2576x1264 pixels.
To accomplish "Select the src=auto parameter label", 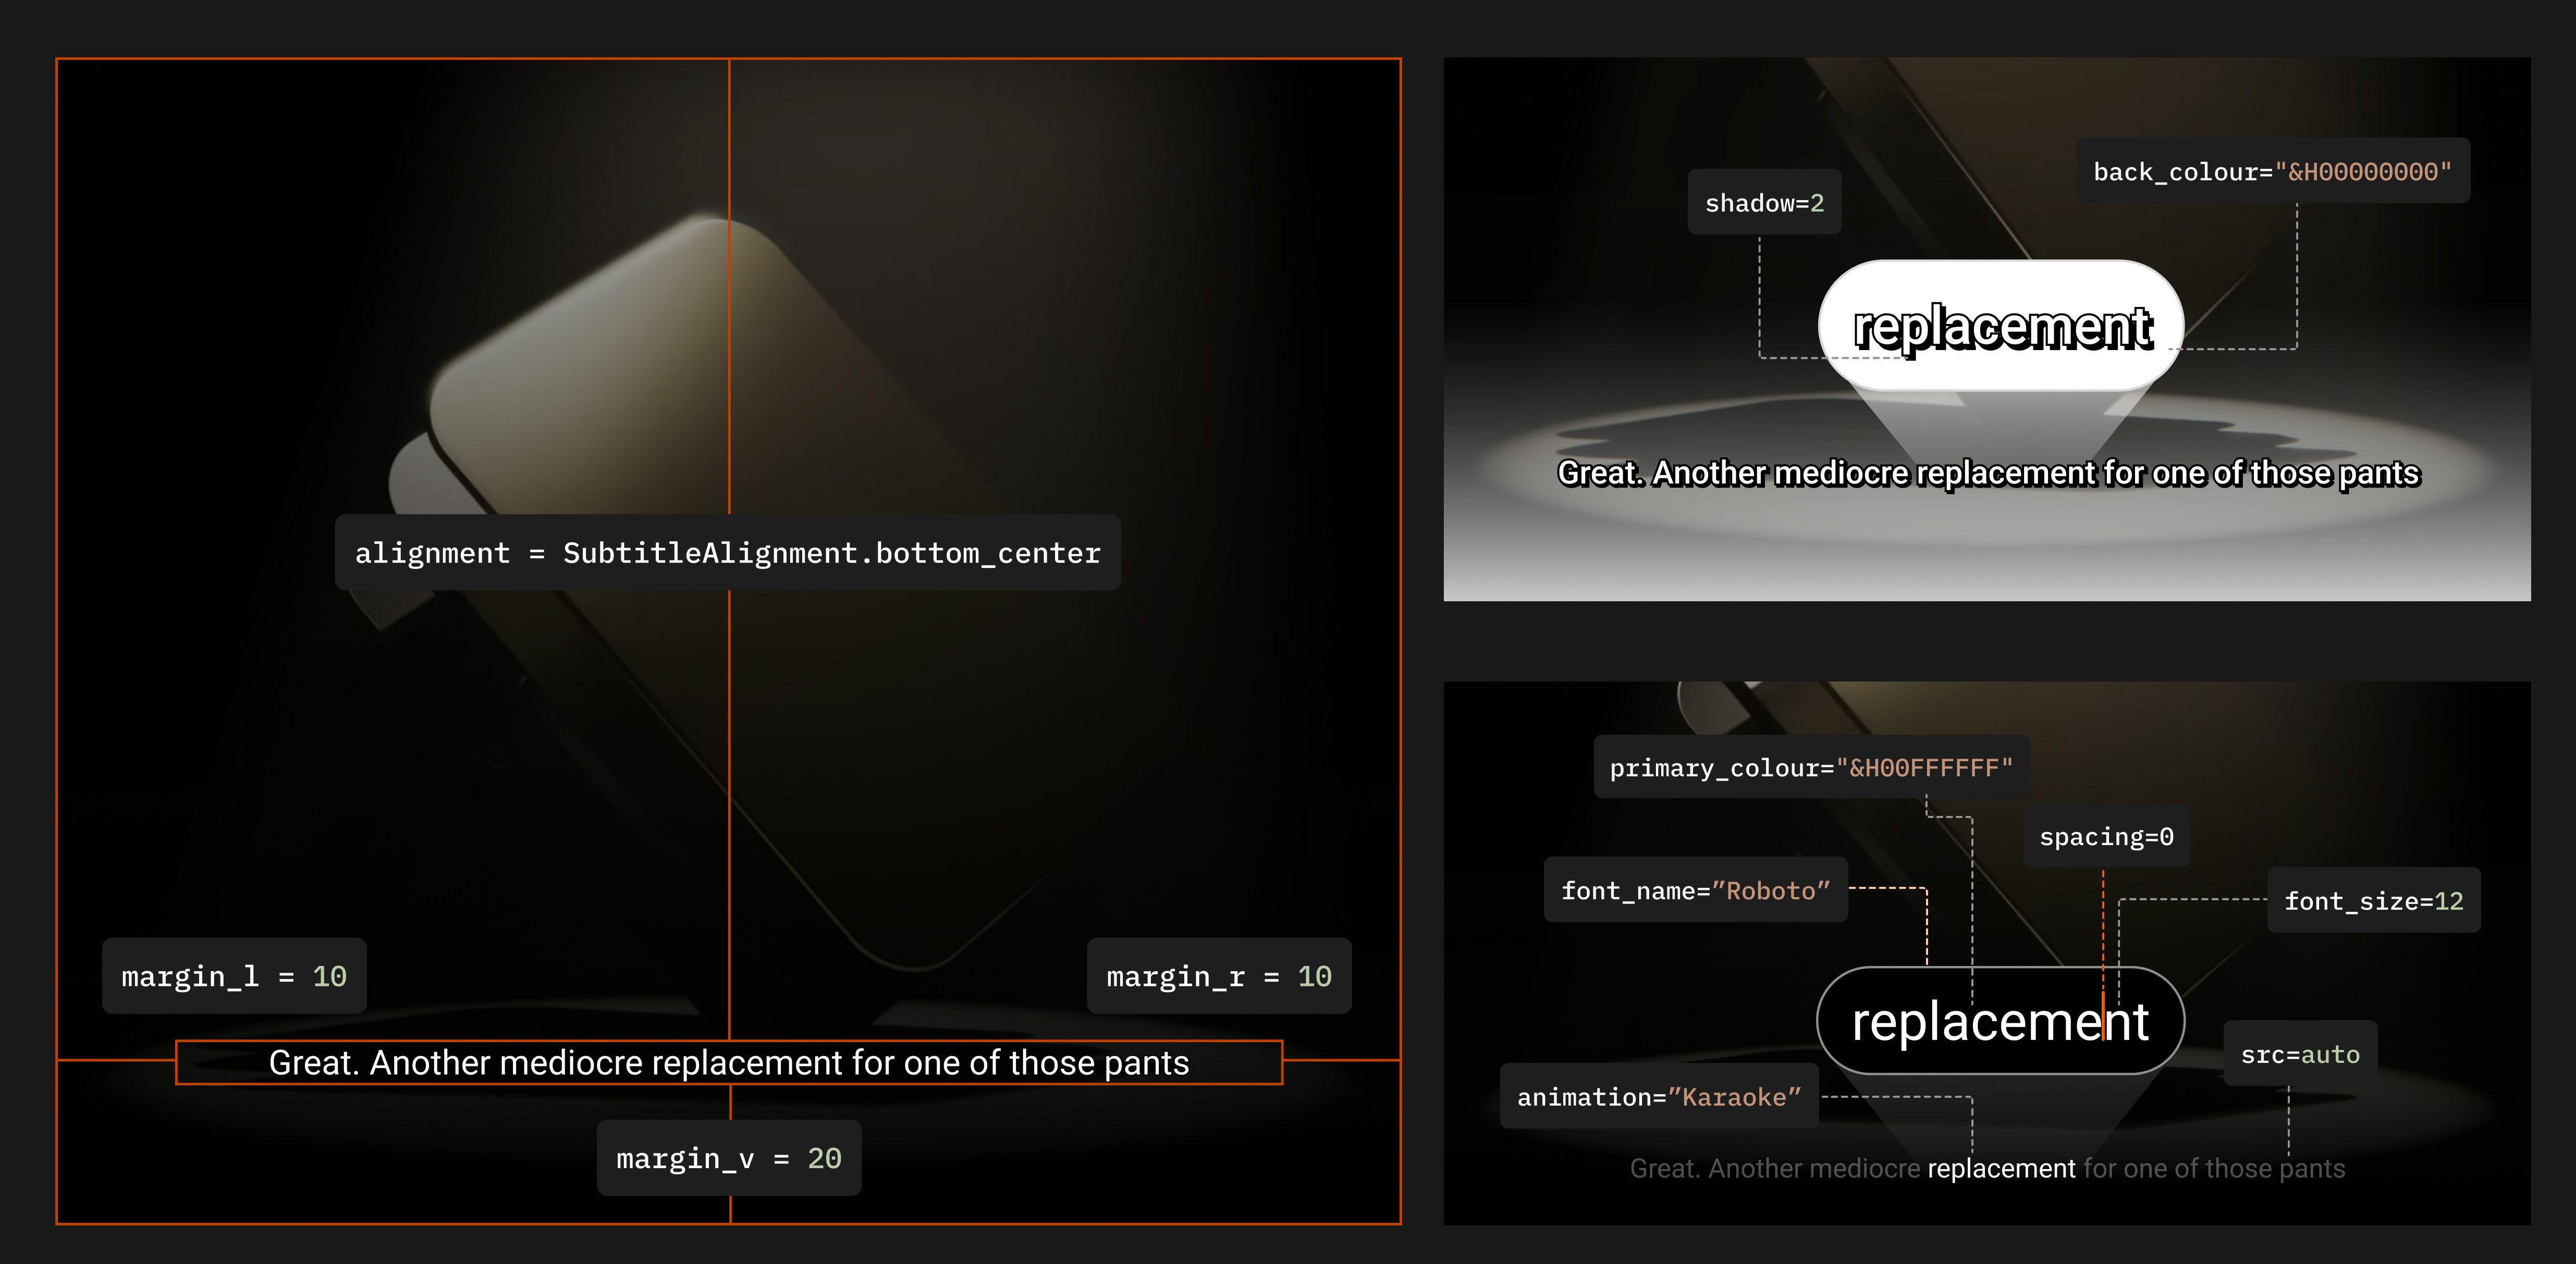I will tap(2300, 1054).
